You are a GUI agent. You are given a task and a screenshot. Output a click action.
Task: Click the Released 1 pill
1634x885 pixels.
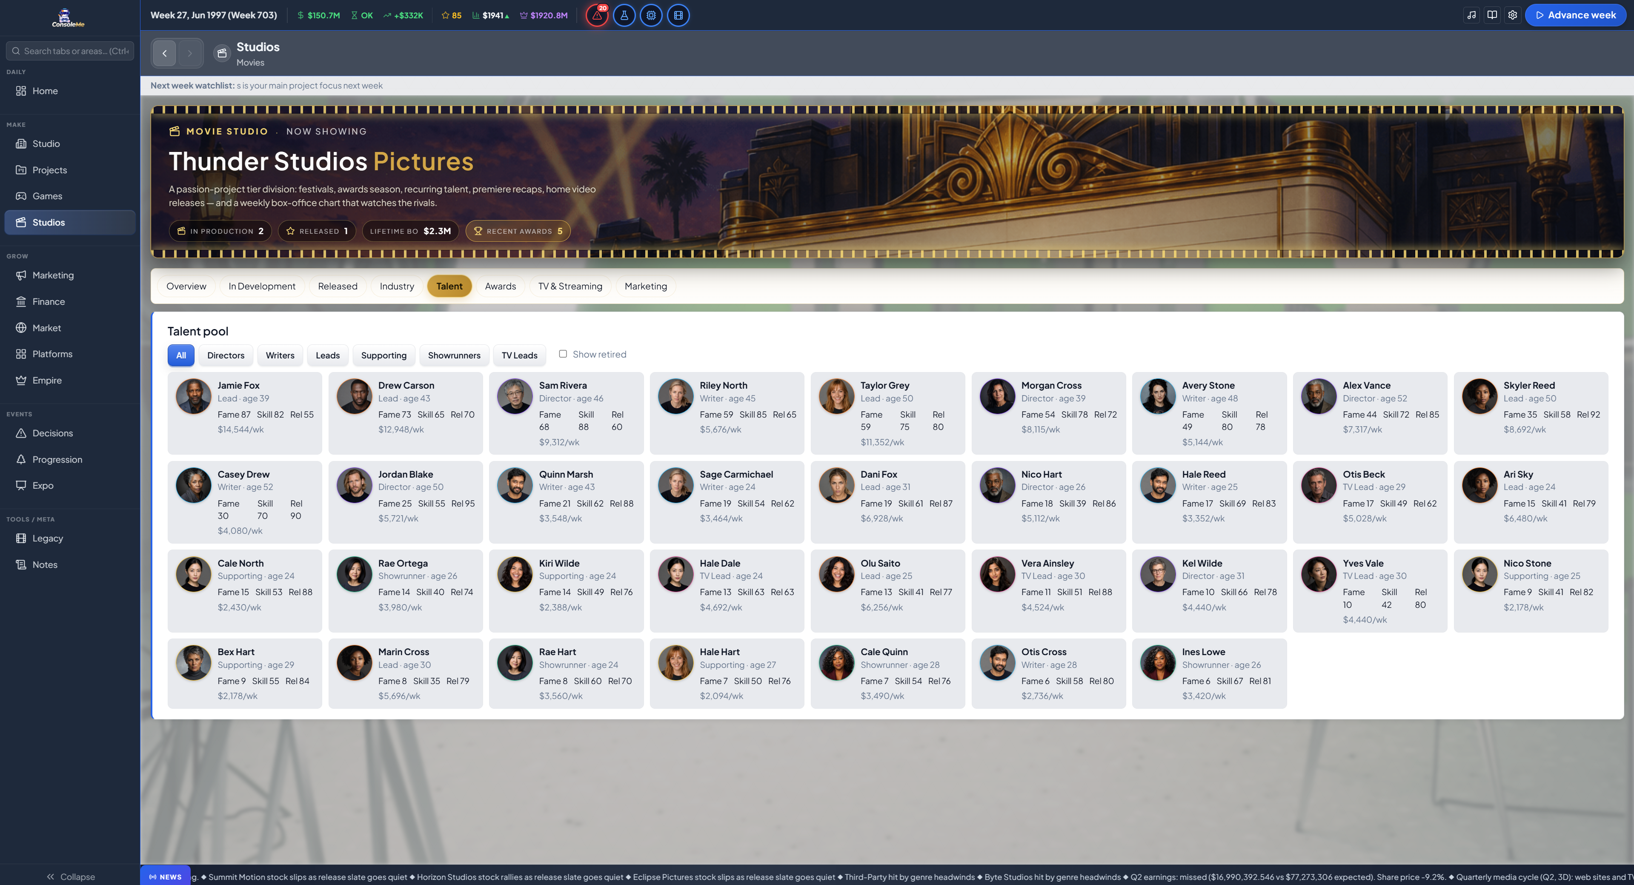pos(317,231)
